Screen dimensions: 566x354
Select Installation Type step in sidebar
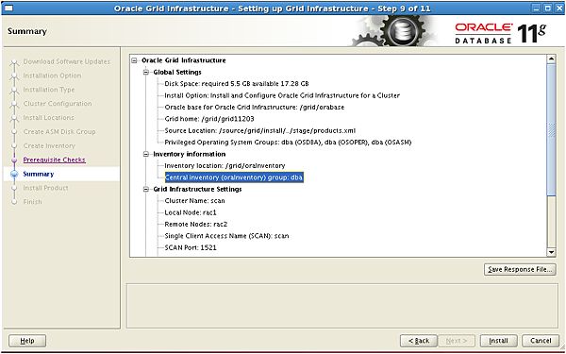tap(49, 90)
